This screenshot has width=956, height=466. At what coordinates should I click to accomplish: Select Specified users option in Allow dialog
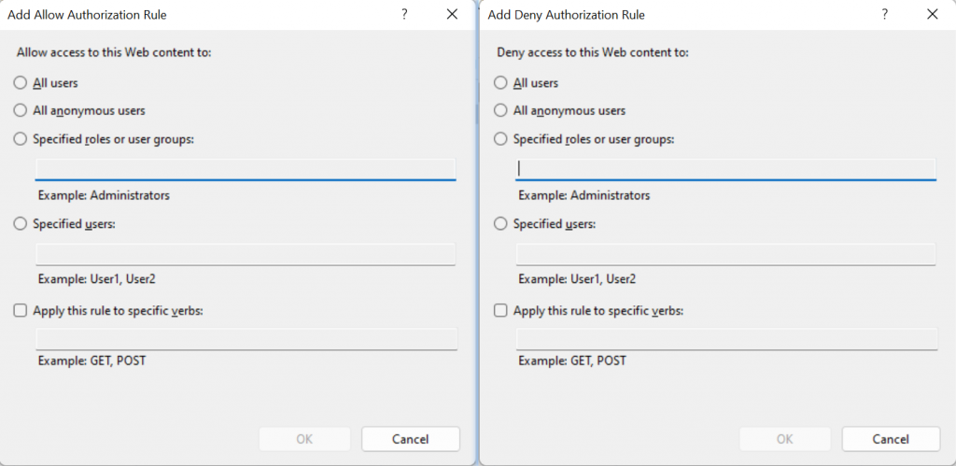(x=21, y=224)
